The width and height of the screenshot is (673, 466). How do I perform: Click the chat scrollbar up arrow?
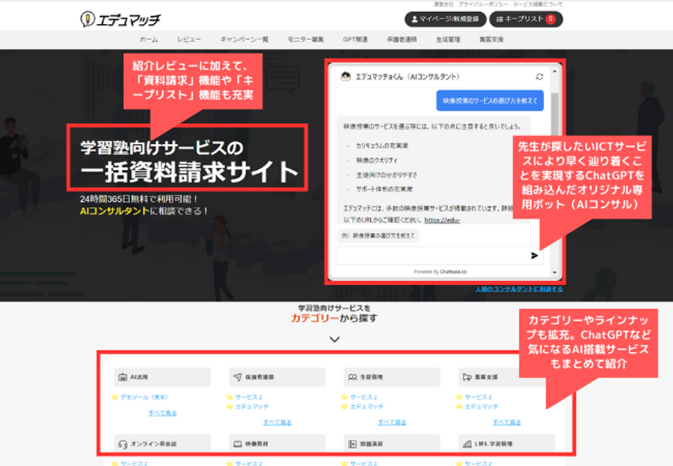click(554, 70)
